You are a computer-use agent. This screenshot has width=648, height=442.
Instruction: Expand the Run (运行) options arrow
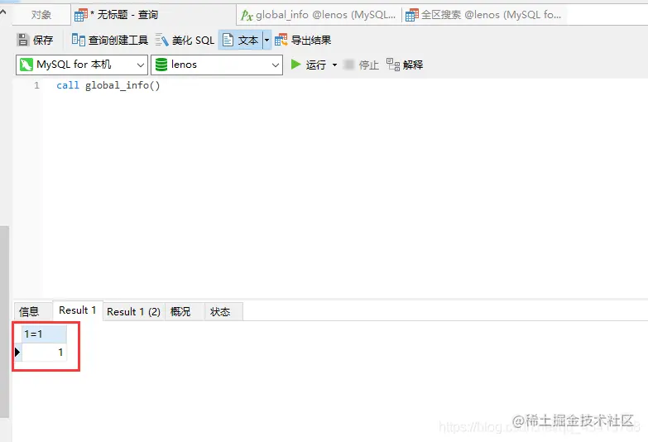(x=334, y=65)
